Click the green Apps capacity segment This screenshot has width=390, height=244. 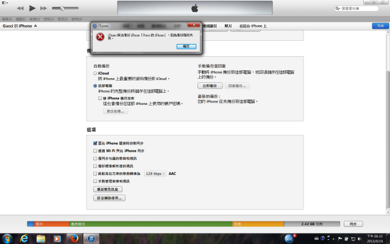click(151, 224)
